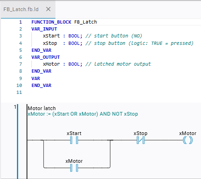Click END_VAR on line 5
This screenshot has height=179, width=201.
click(x=42, y=50)
